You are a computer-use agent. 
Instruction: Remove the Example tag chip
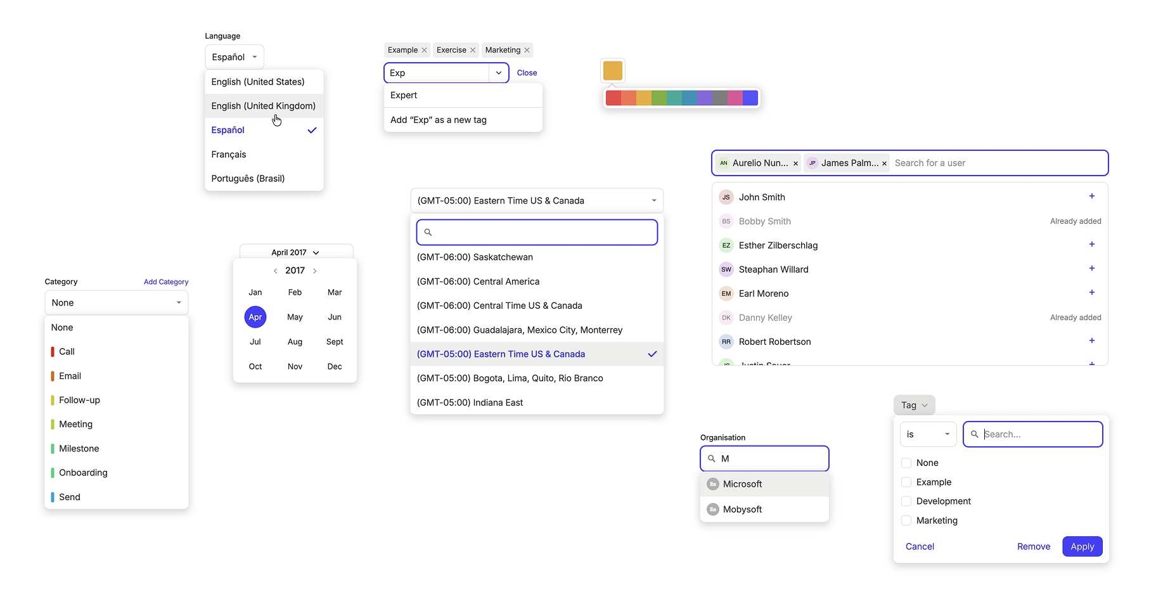(x=424, y=50)
